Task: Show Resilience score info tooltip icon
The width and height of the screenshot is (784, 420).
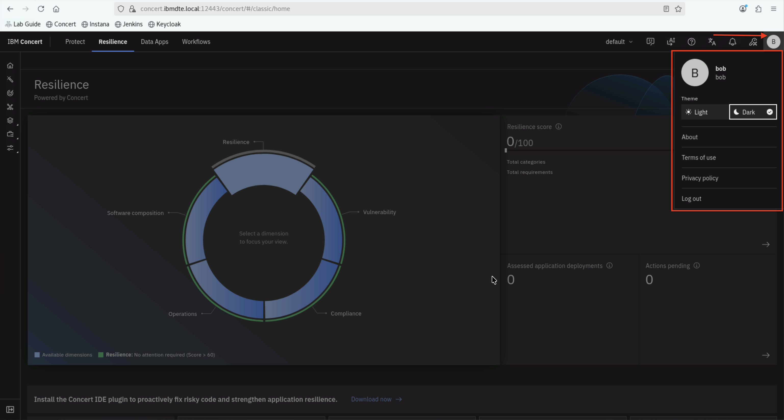Action: (x=559, y=126)
